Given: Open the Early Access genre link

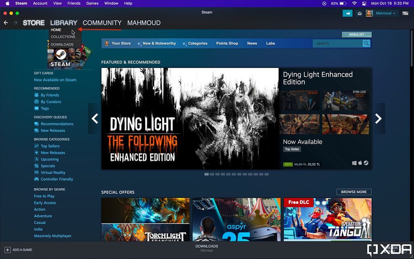Looking at the screenshot, I should pos(44,203).
